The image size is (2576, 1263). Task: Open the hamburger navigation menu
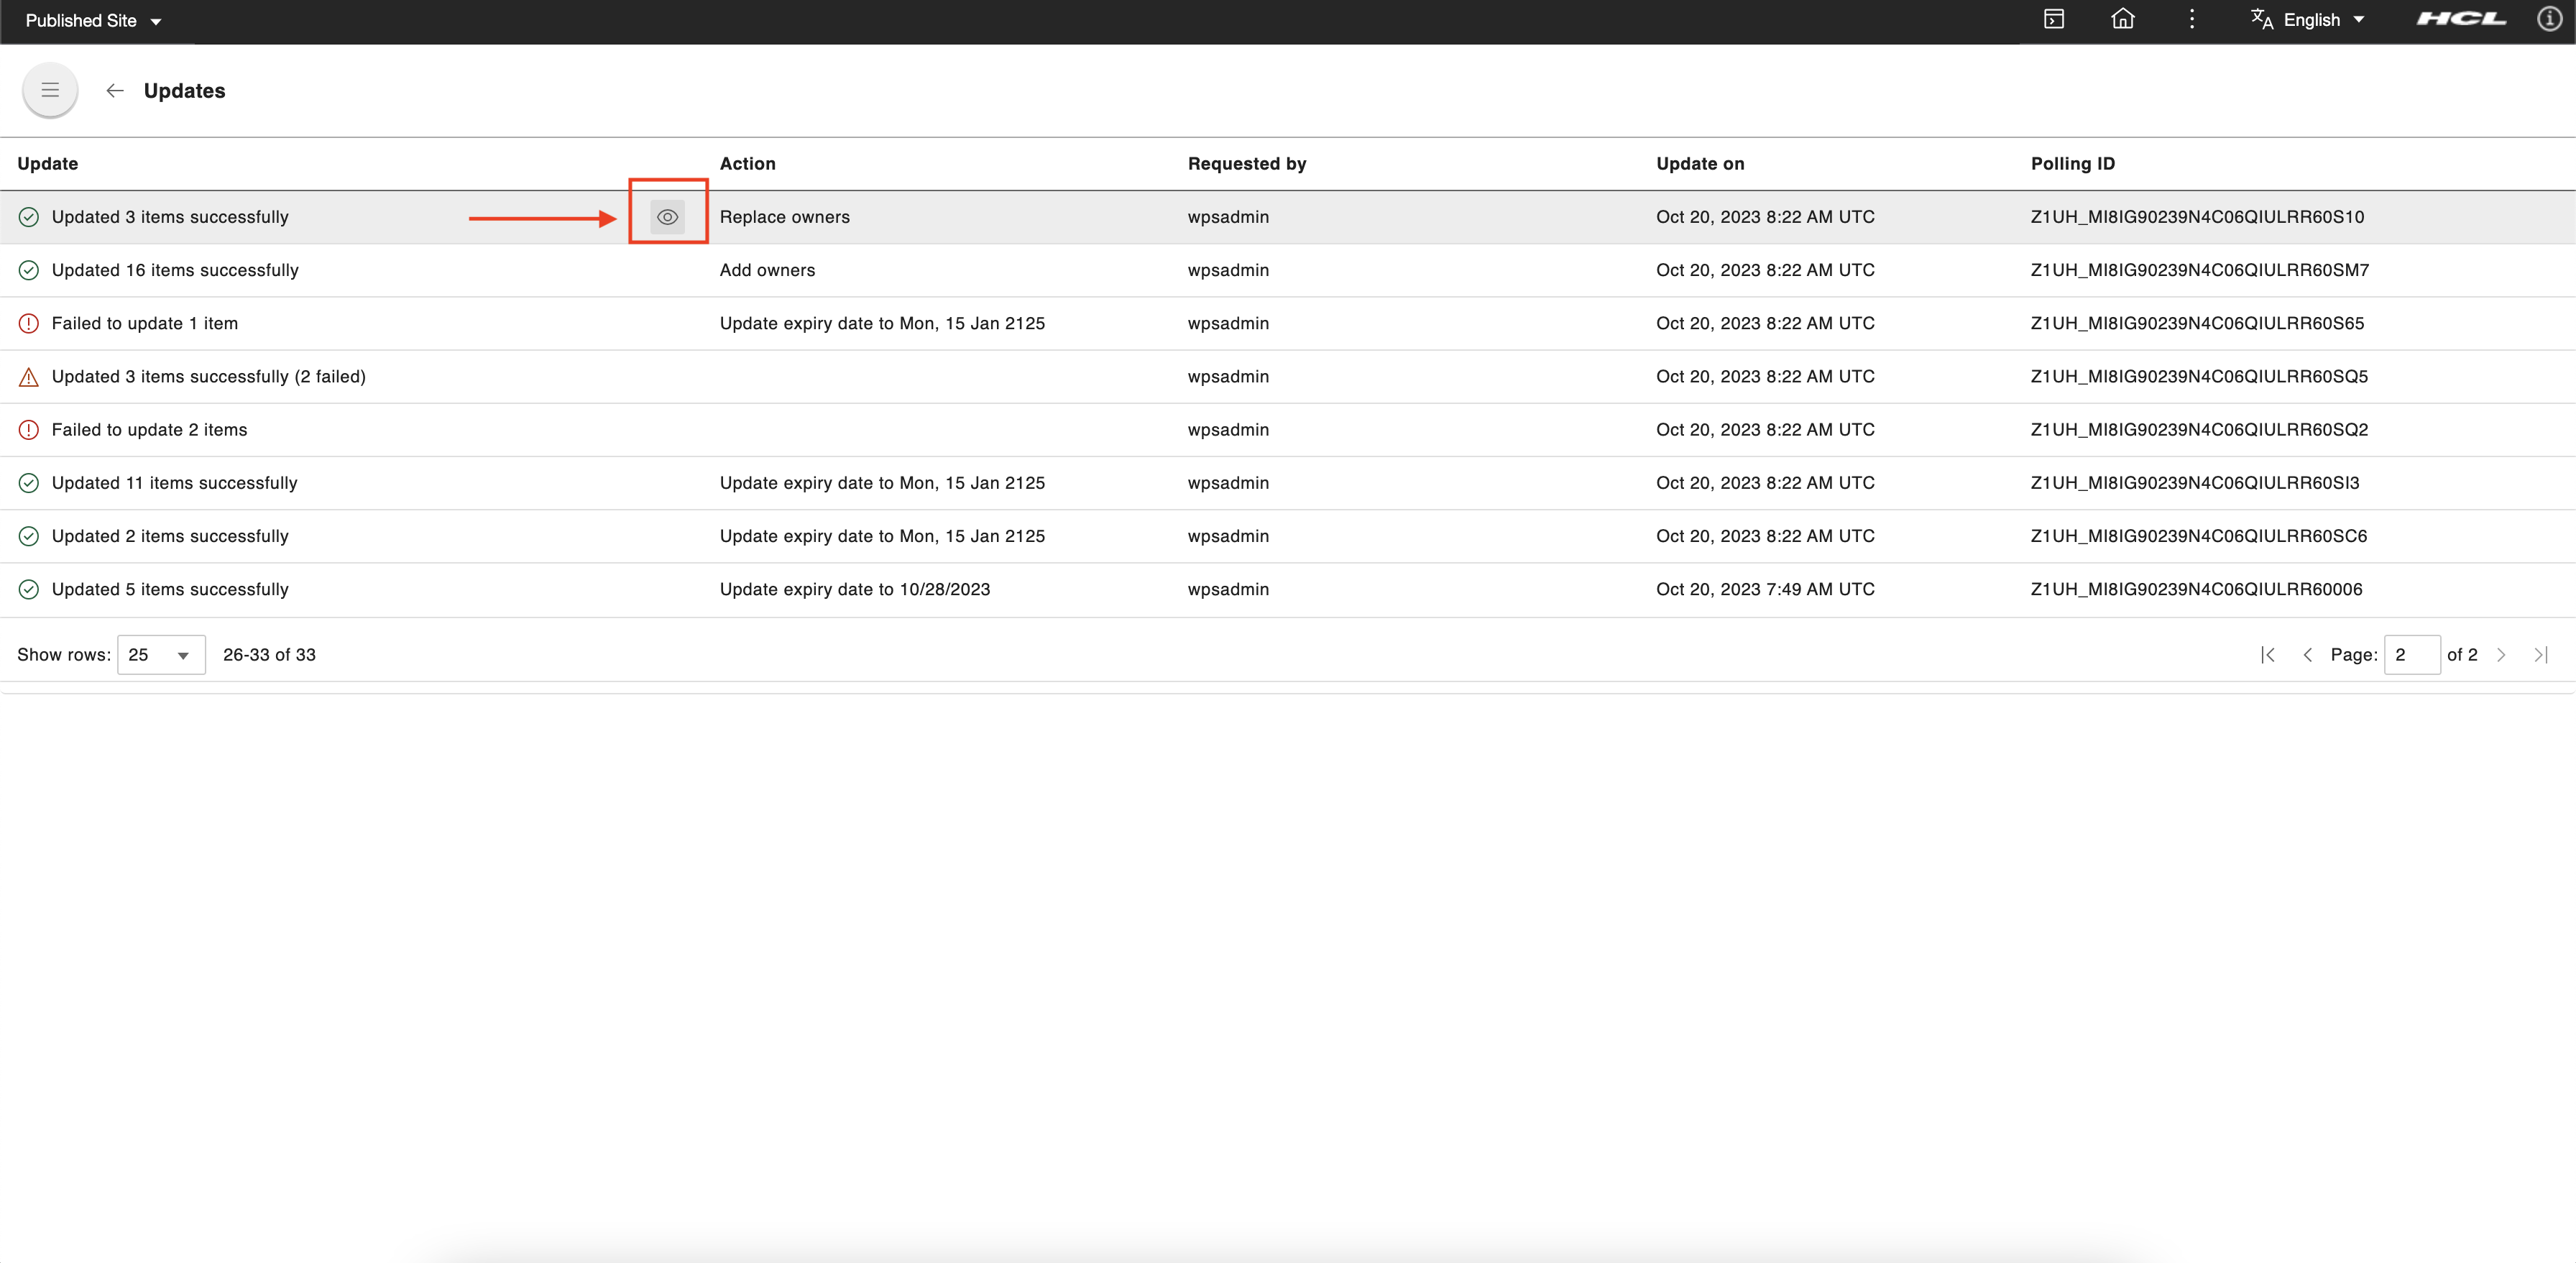click(x=50, y=91)
